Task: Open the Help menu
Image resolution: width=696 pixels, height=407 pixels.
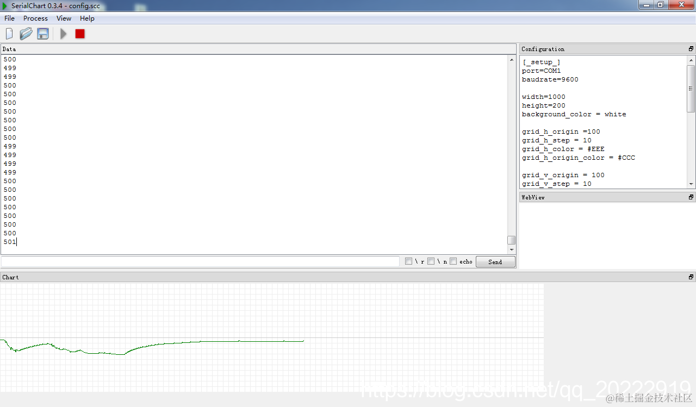Action: (x=87, y=18)
